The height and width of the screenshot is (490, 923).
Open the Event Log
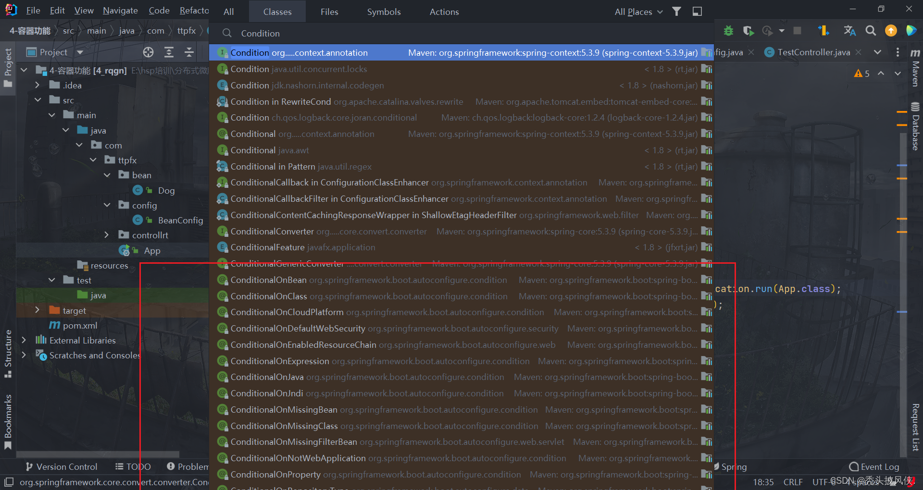874,466
